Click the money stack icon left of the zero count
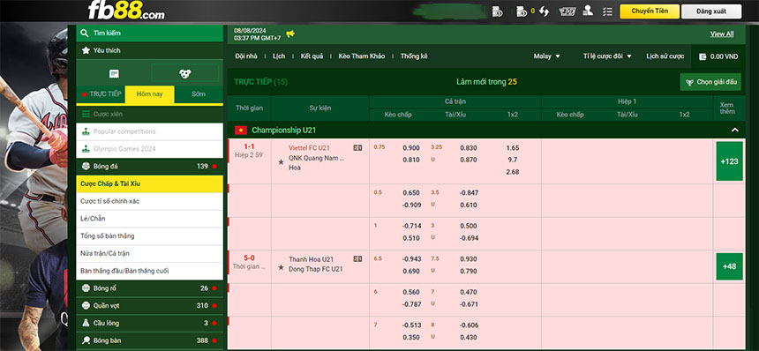The height and width of the screenshot is (351, 759). (522, 11)
